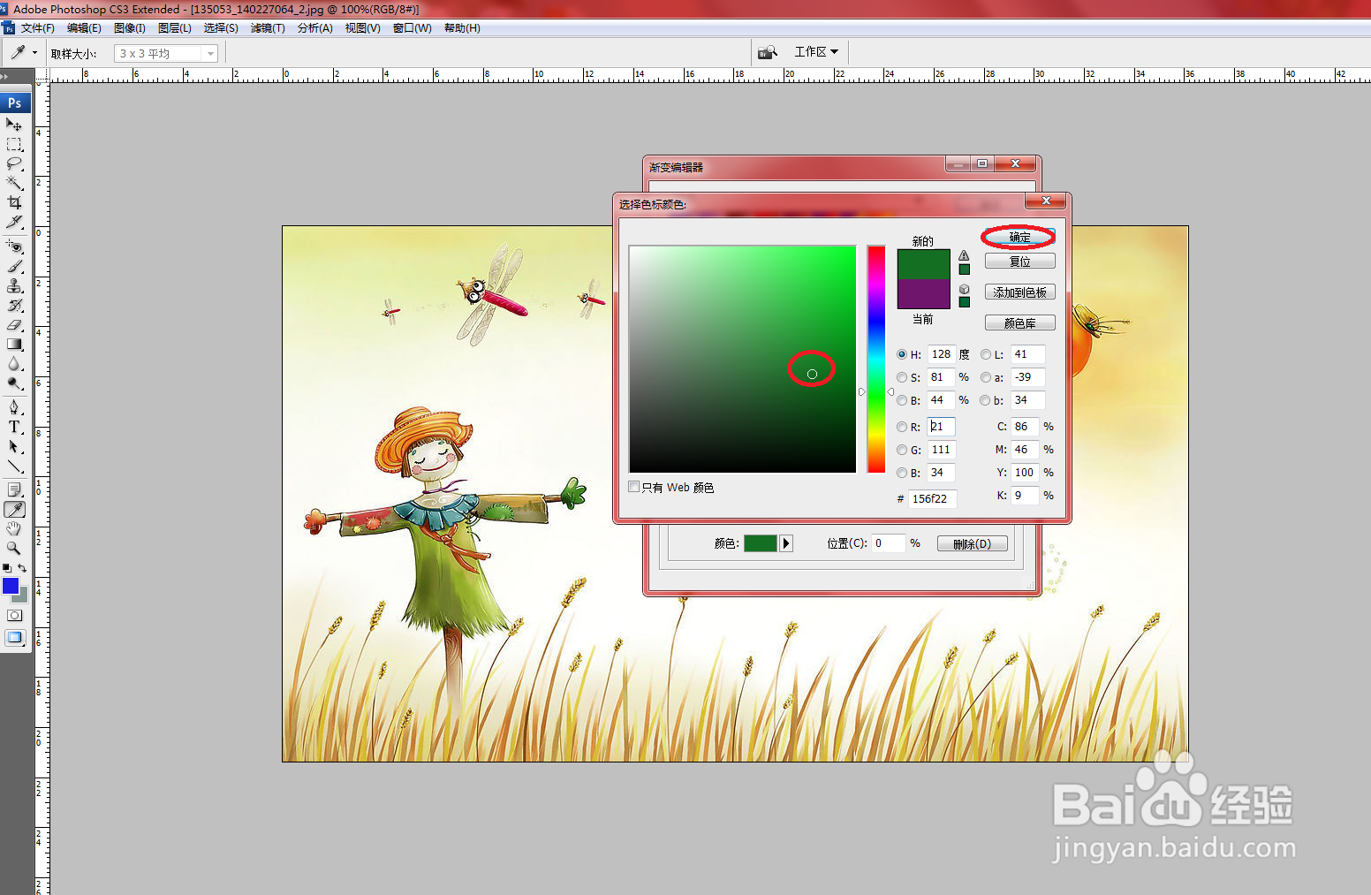The height and width of the screenshot is (895, 1371).
Task: Change the screen mode
Action: point(14,637)
